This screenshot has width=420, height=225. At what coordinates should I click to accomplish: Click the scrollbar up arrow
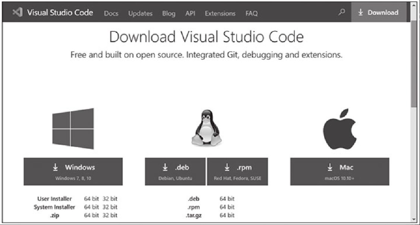[414, 5]
